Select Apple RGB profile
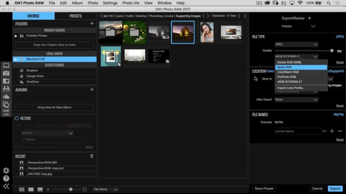This screenshot has width=346, height=194. (x=301, y=67)
